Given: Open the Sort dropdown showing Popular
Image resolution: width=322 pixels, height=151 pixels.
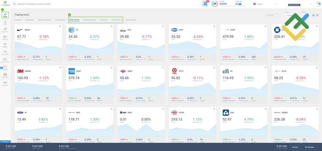Looking at the screenshot, I should click(x=292, y=15).
